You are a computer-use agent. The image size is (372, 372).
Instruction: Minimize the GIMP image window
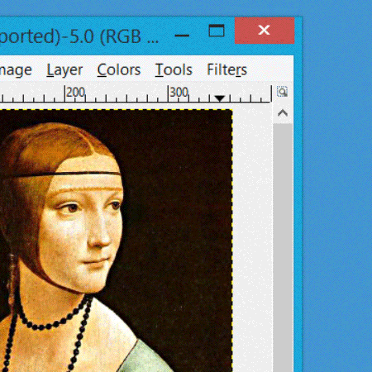coord(182,36)
